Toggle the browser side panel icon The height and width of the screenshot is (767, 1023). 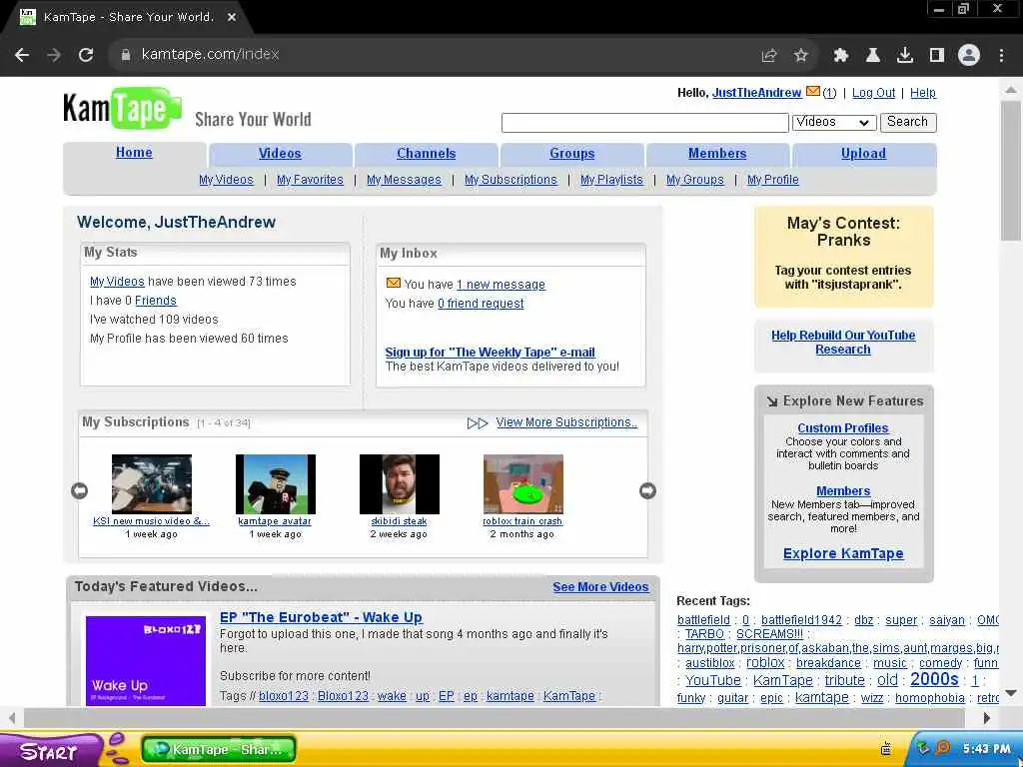(x=937, y=56)
